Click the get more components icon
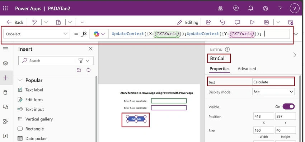This screenshot has height=142, width=305. 79,70
